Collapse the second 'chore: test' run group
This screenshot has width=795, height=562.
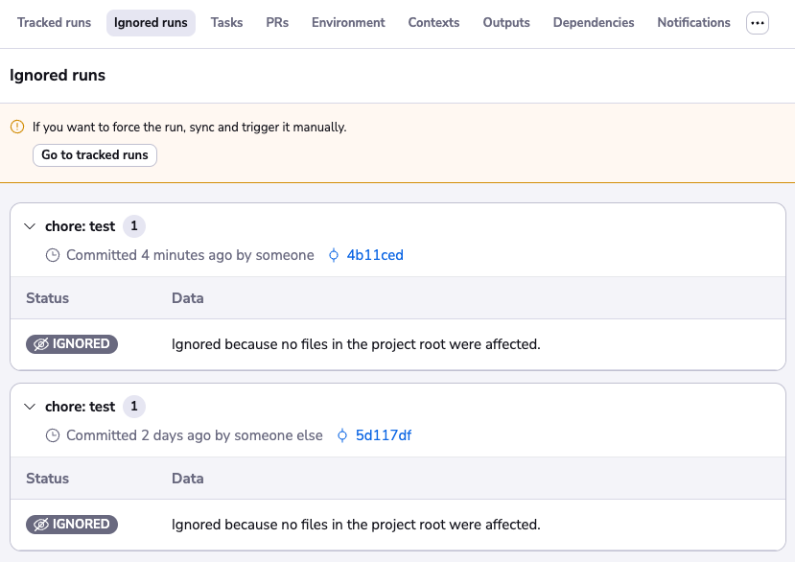tap(29, 407)
